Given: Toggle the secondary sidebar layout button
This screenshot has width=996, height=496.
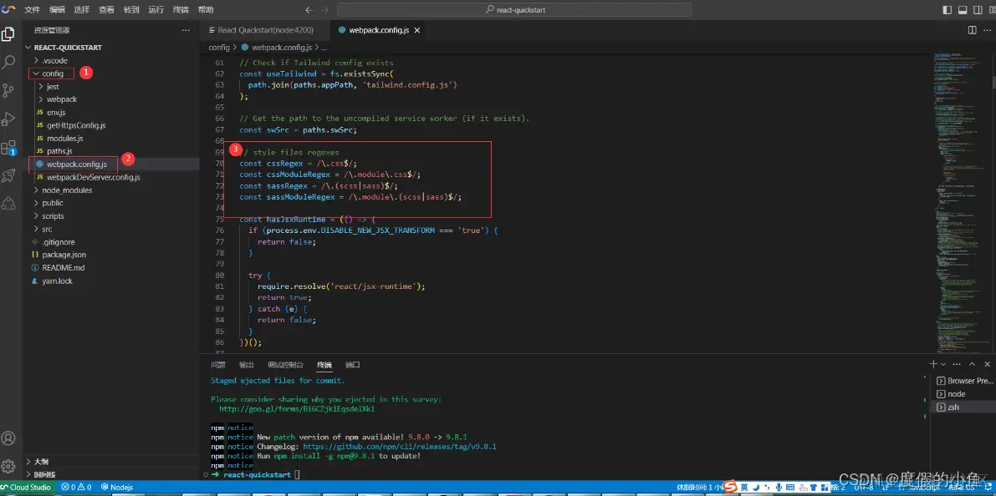Looking at the screenshot, I should 976,10.
